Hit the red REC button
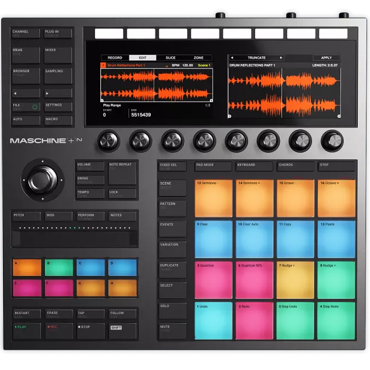370x370 pixels. point(59,331)
